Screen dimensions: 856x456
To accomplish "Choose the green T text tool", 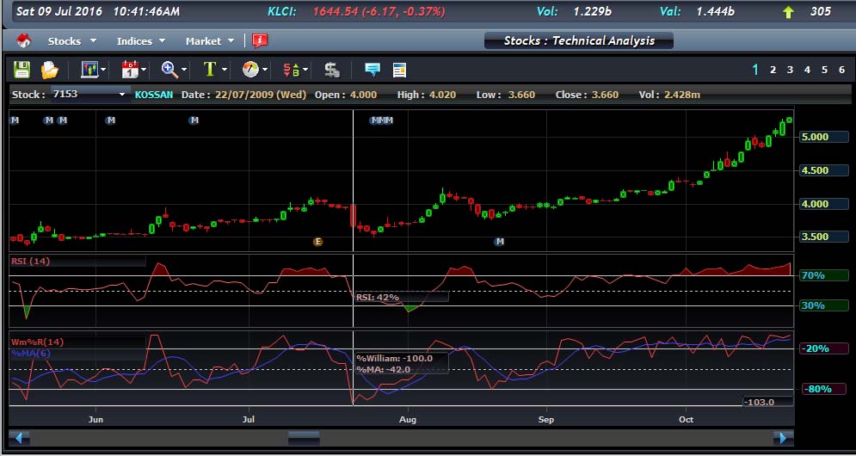I will coord(210,70).
